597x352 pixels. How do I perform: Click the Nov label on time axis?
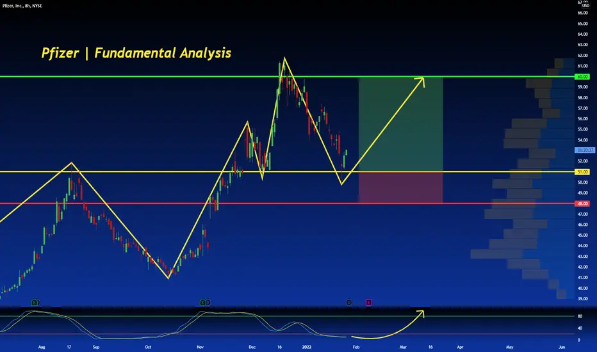[x=200, y=347]
